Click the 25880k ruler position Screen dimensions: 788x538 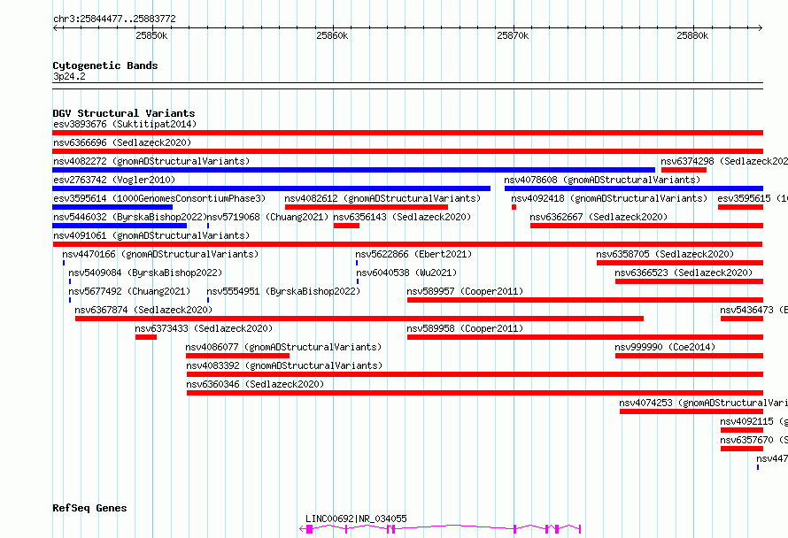pos(692,35)
